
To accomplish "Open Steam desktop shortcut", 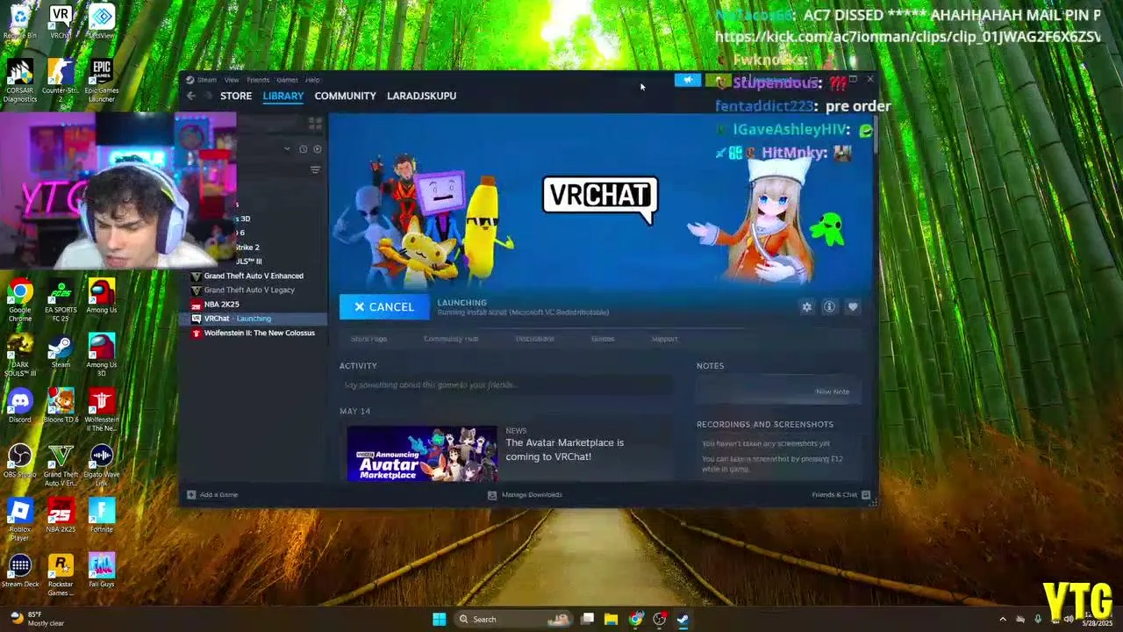I will point(61,351).
